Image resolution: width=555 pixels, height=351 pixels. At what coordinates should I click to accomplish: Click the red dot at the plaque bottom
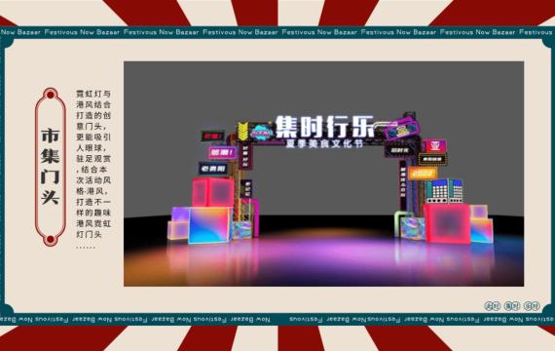[x=51, y=240]
